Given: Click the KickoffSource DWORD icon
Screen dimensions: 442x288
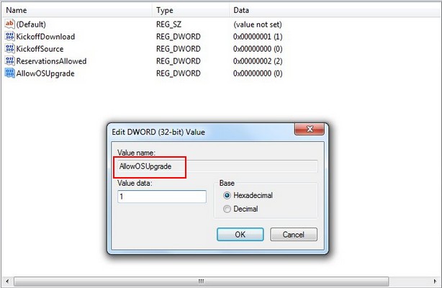Looking at the screenshot, I should pos(9,48).
